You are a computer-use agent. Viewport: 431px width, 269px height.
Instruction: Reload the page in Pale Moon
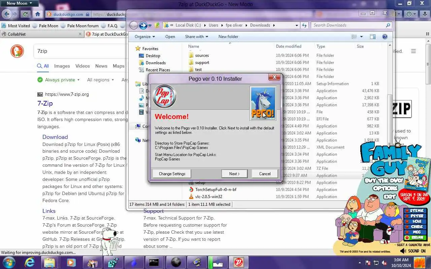tap(25, 14)
